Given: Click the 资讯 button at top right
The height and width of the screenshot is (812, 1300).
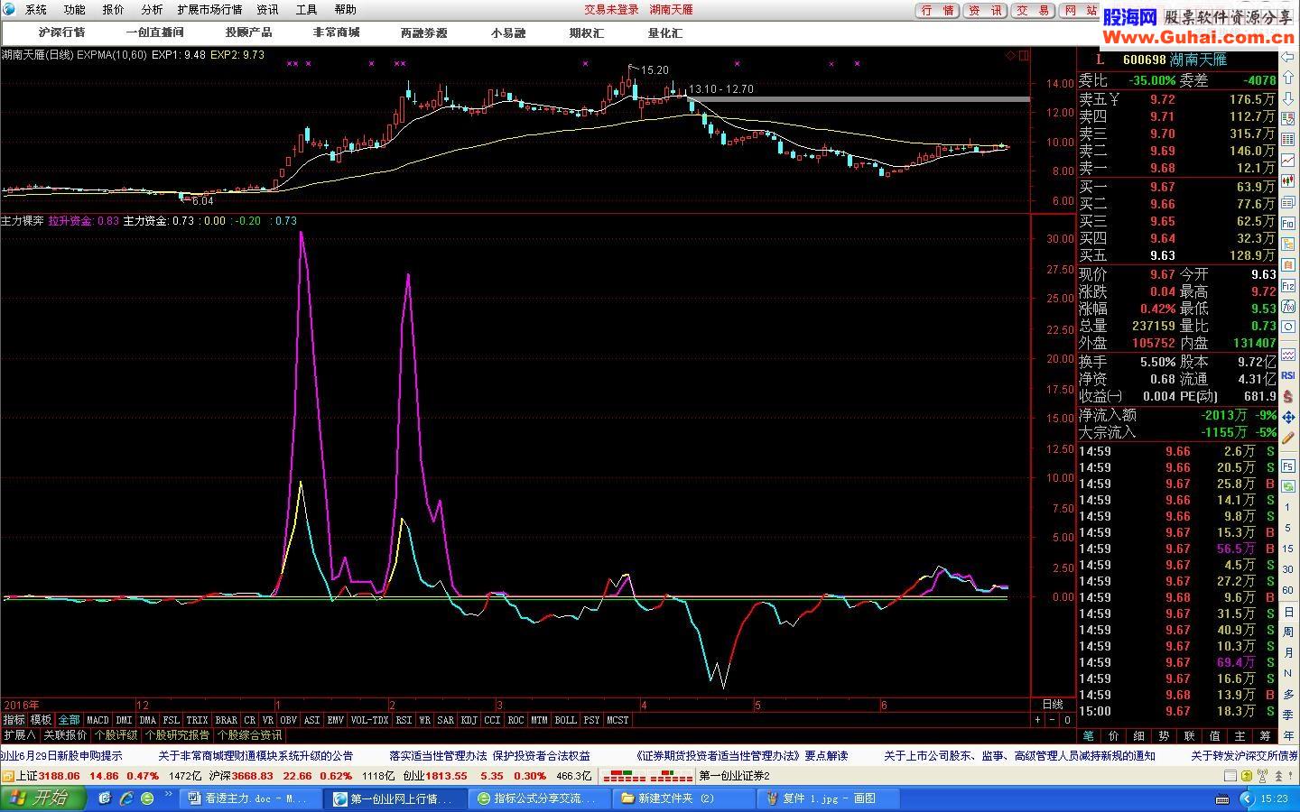Looking at the screenshot, I should coord(985,11).
